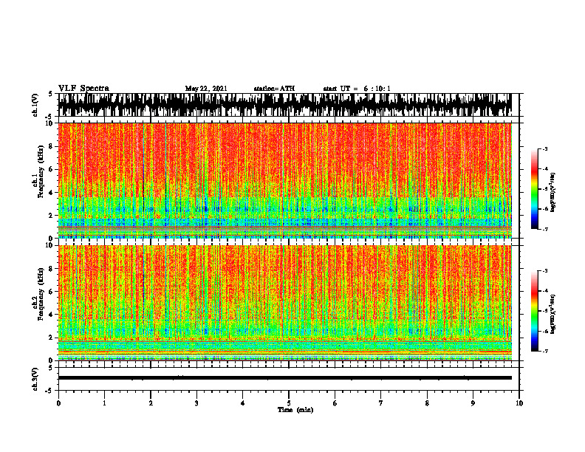Click the ch.1 frequency axis tick "2"
Screen dimensions: 585x452
51,215
